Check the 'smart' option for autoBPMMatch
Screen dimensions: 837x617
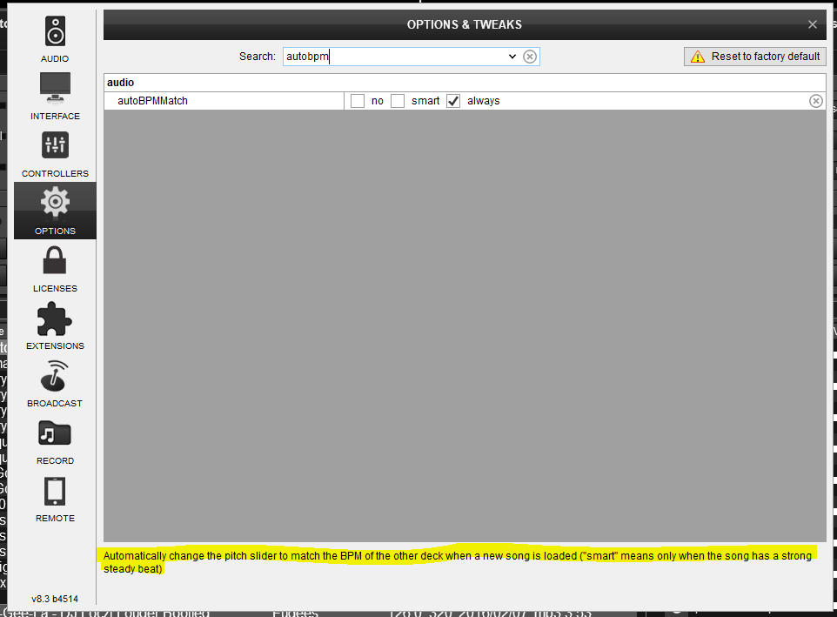(398, 101)
